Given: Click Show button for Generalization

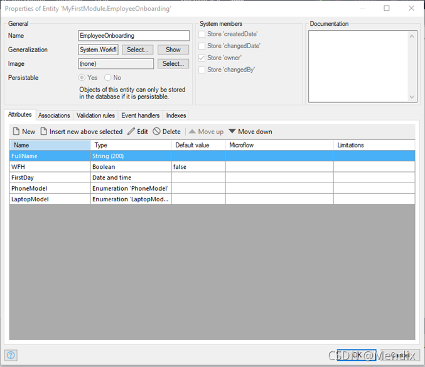Looking at the screenshot, I should coord(173,50).
